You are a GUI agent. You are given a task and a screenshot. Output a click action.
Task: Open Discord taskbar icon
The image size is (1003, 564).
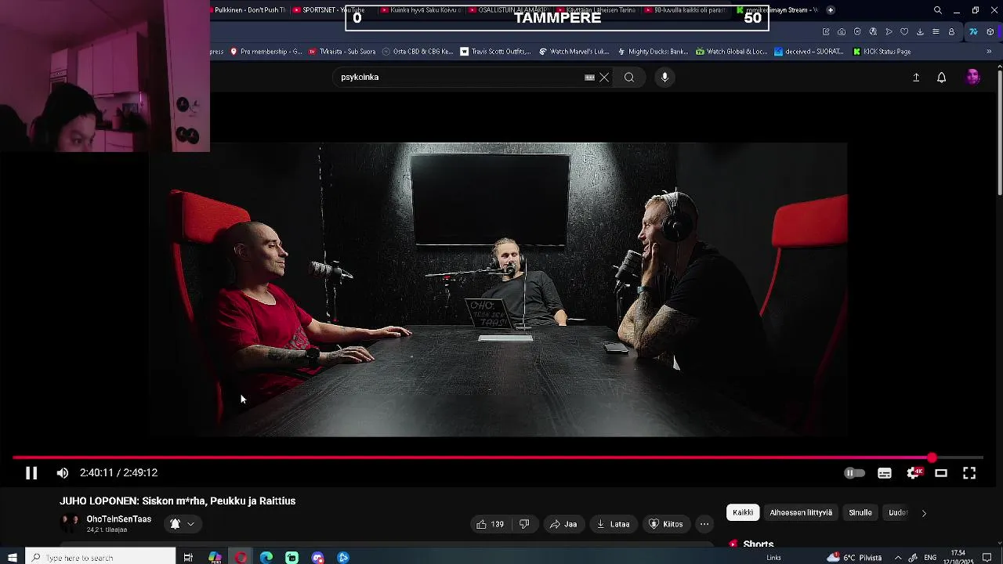pos(317,558)
